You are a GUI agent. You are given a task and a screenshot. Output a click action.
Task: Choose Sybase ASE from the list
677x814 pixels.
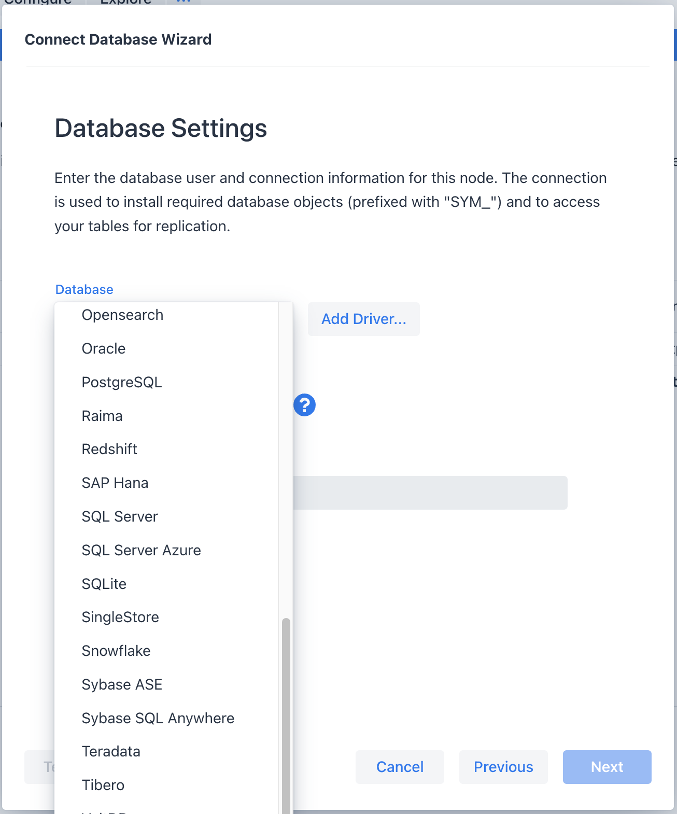166,684
